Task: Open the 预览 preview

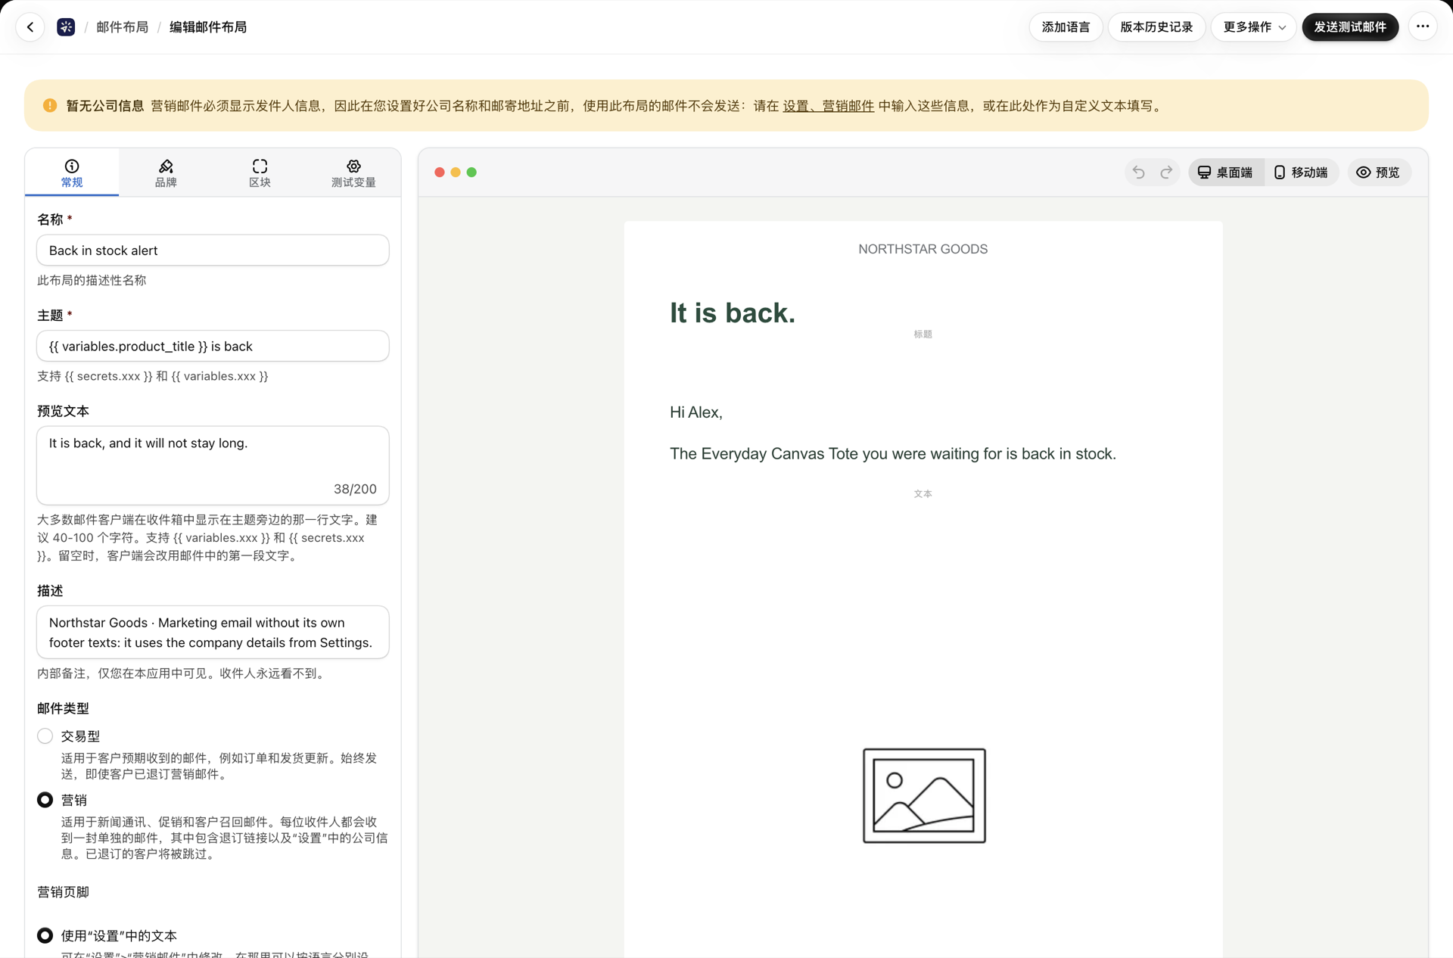Action: [1379, 173]
